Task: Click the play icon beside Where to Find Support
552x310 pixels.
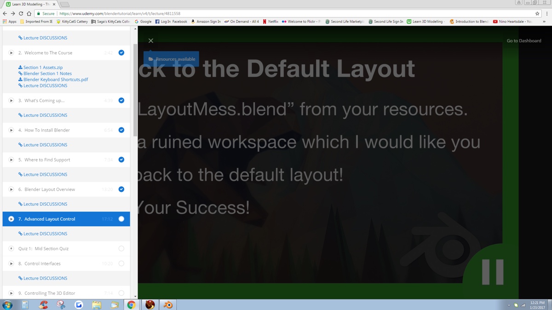Action: pyautogui.click(x=11, y=160)
